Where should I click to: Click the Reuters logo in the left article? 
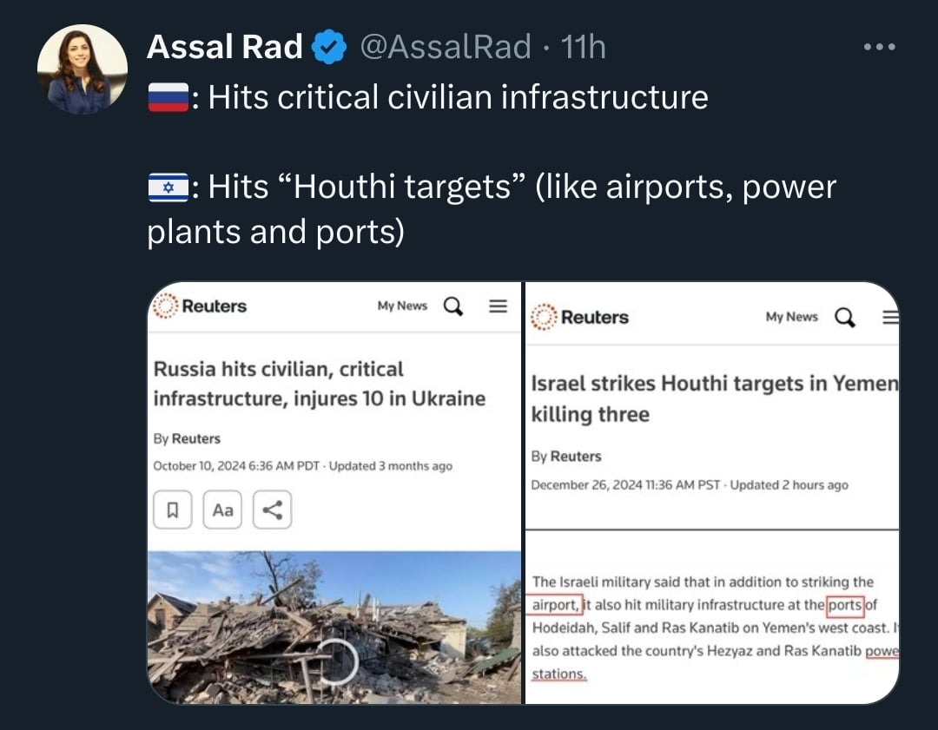[x=200, y=306]
